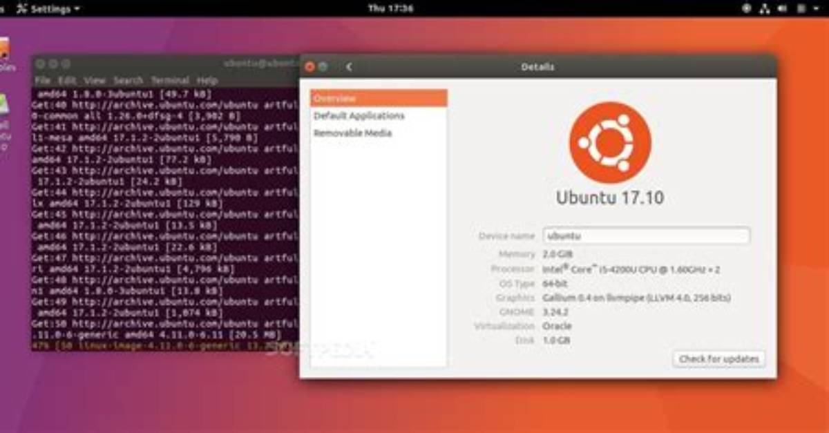Viewport: 829px width, 433px height.
Task: Open the clock showing Thu 17:36
Action: point(391,9)
